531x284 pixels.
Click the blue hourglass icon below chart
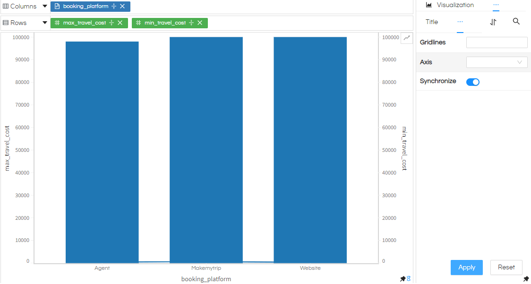tap(409, 279)
